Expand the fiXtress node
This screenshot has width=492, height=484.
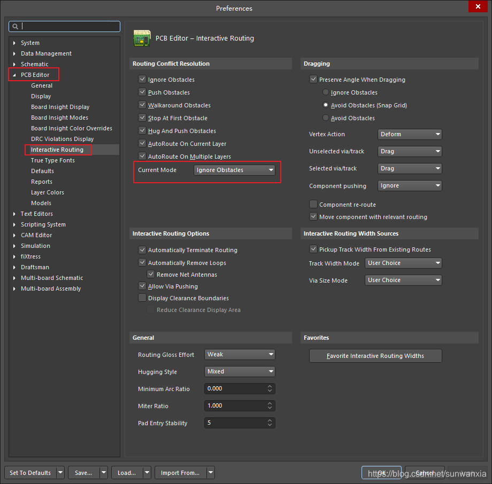click(14, 256)
